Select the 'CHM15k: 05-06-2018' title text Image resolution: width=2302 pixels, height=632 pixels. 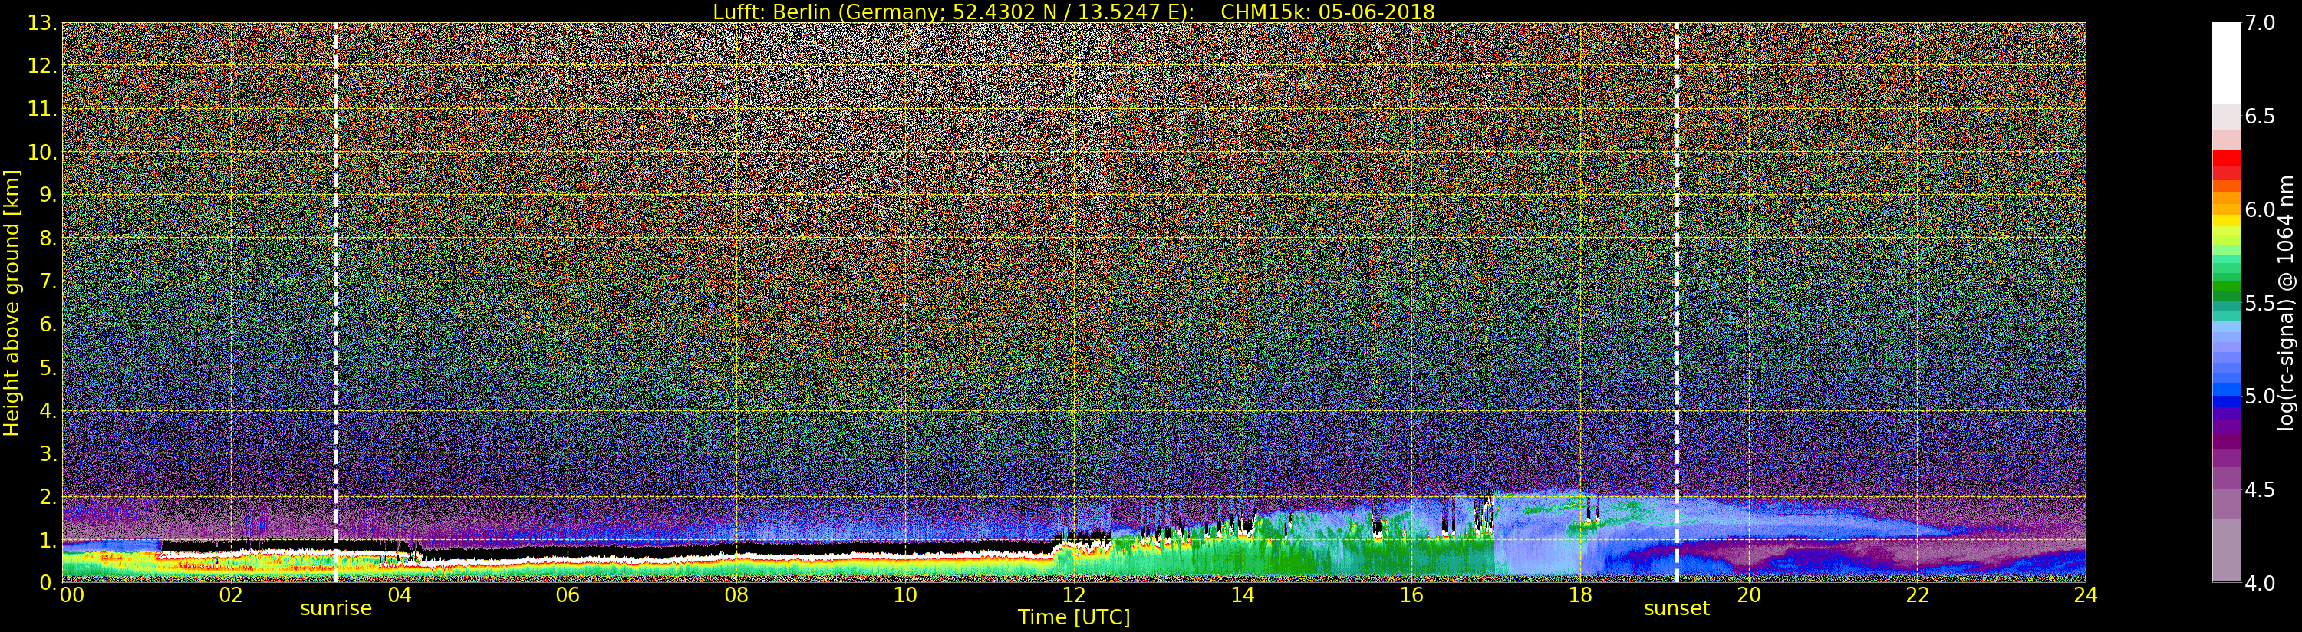pos(1327,12)
